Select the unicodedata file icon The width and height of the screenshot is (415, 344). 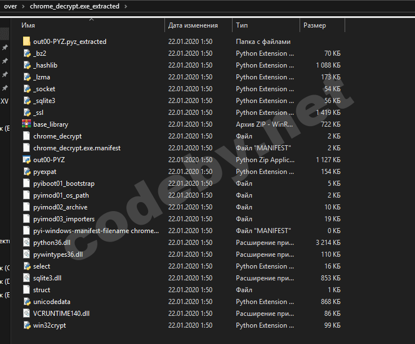26,301
